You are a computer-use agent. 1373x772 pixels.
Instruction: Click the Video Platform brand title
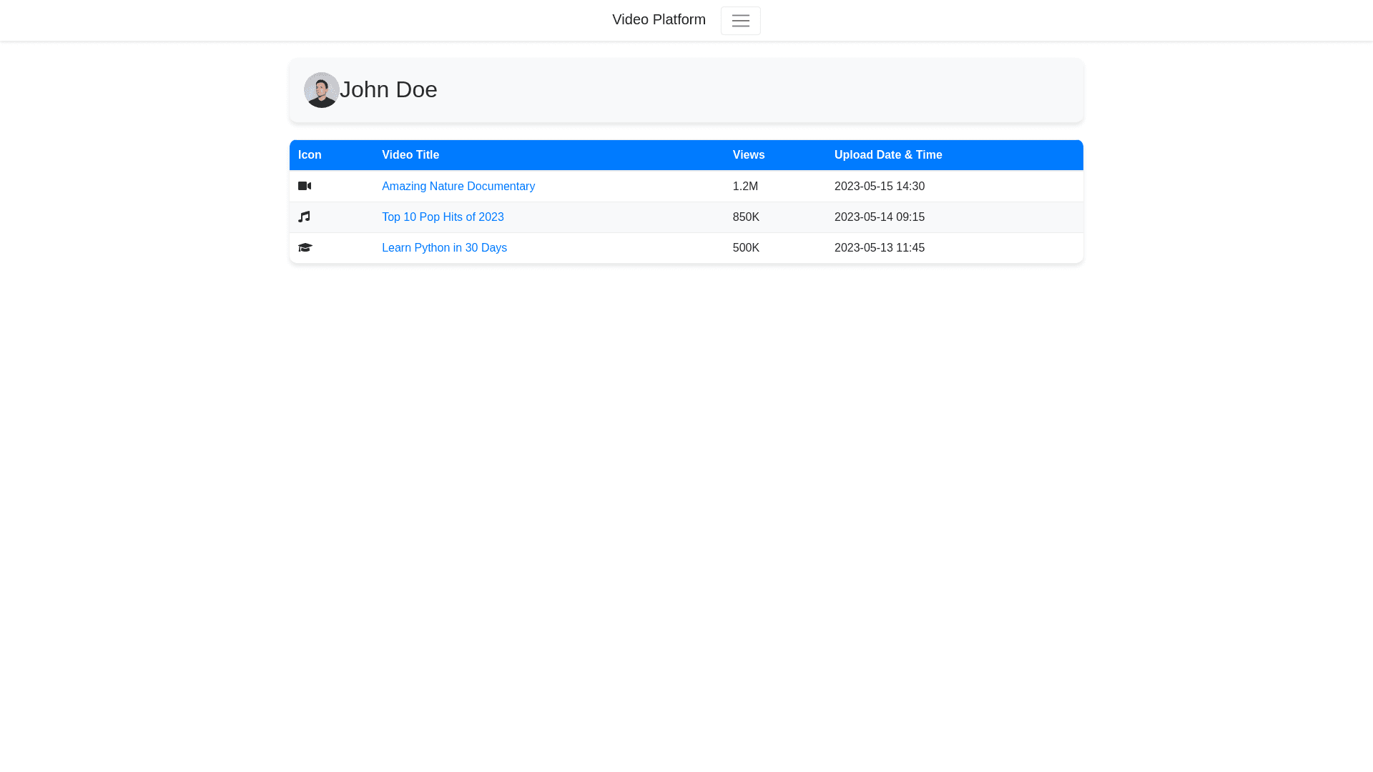[x=658, y=20]
